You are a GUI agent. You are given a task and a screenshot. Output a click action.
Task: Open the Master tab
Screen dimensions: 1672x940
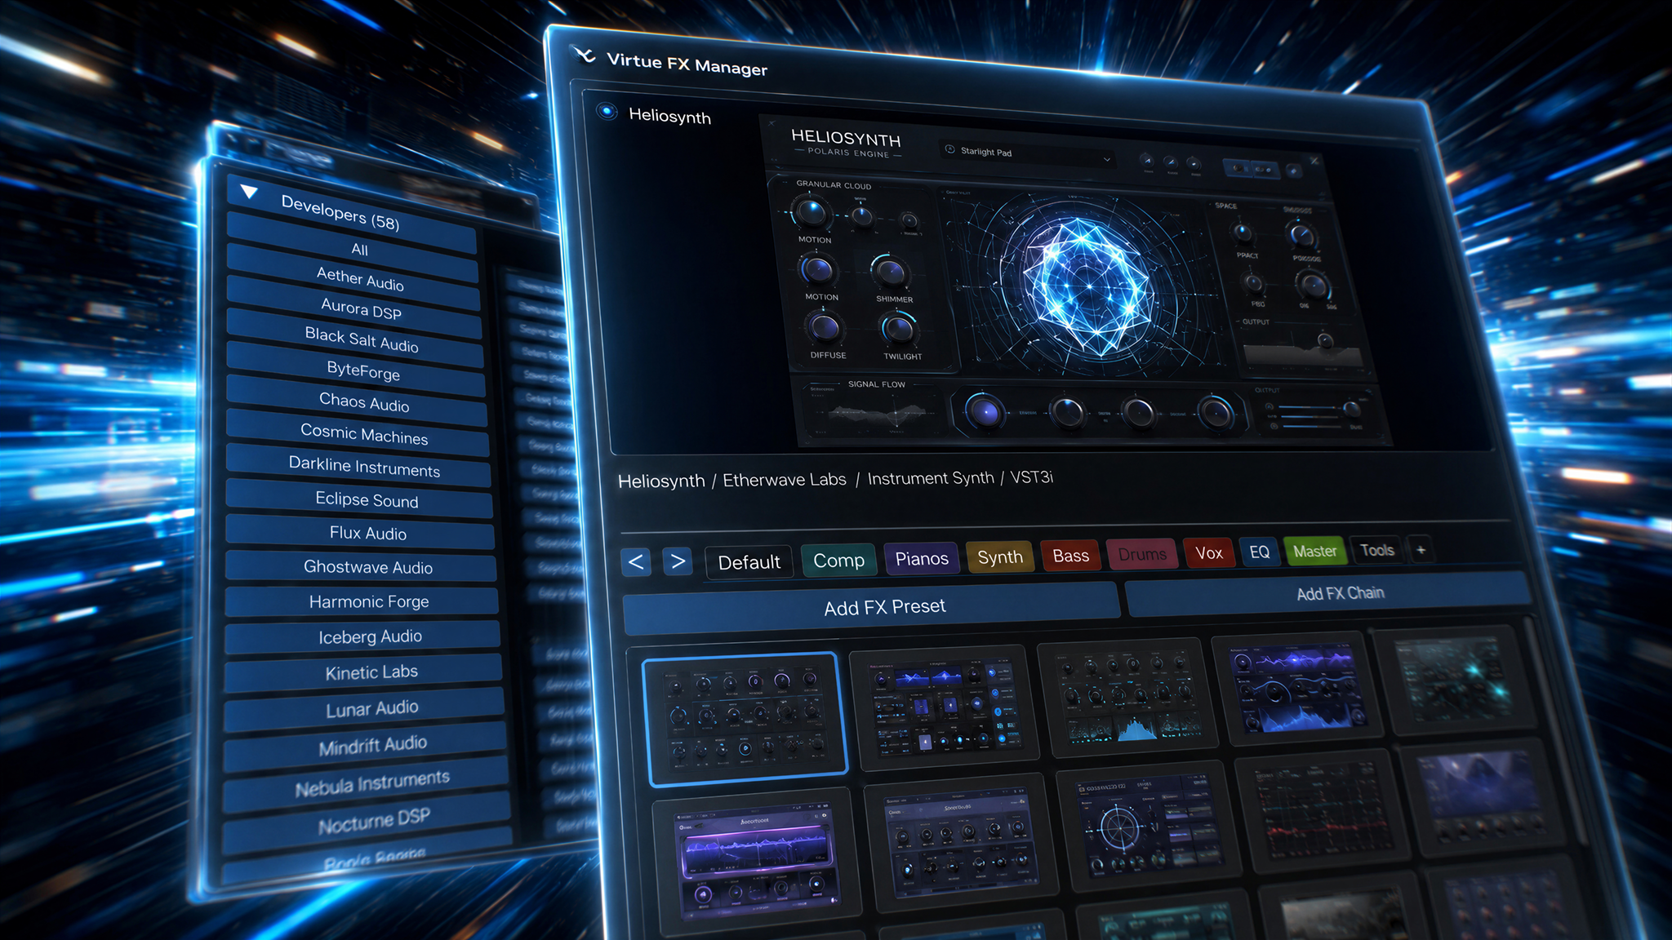(1314, 552)
